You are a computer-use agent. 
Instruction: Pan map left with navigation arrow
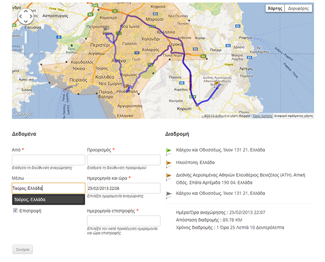coord(21,16)
